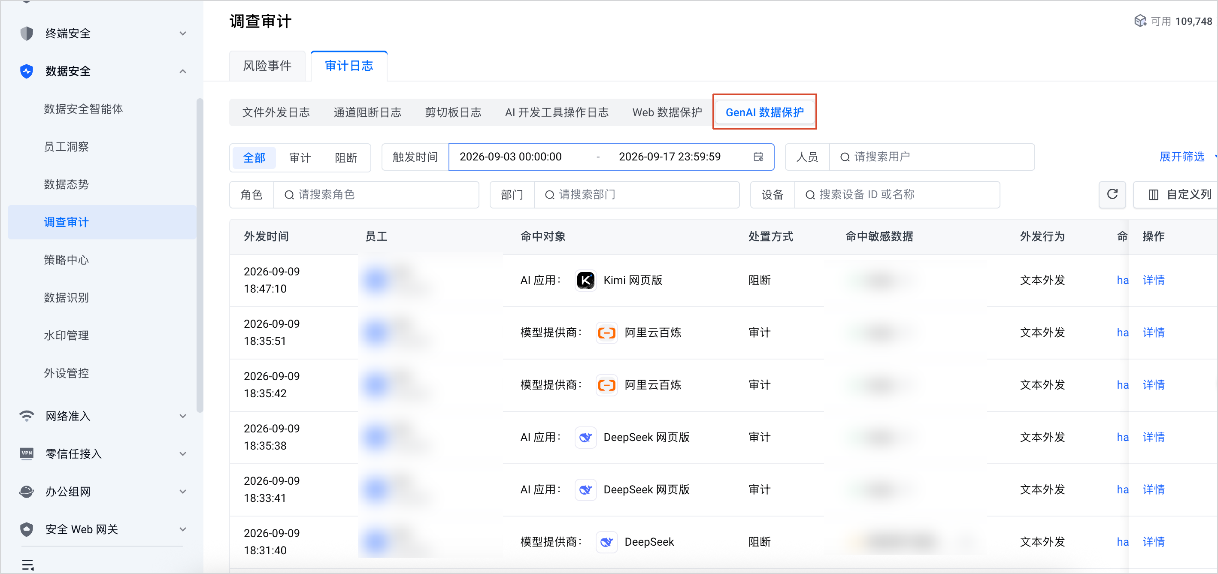
Task: Switch to the 风险事件 tab
Action: (267, 66)
